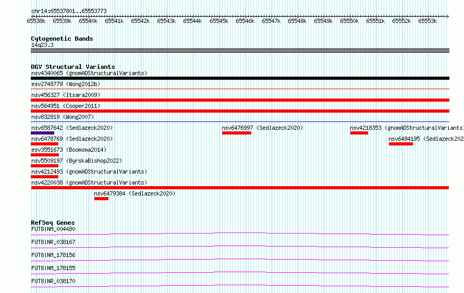
Task: Open nsv4212493 gnomAD variant label
Action: 89,172
